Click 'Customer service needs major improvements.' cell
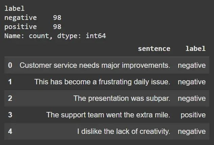 95,65
